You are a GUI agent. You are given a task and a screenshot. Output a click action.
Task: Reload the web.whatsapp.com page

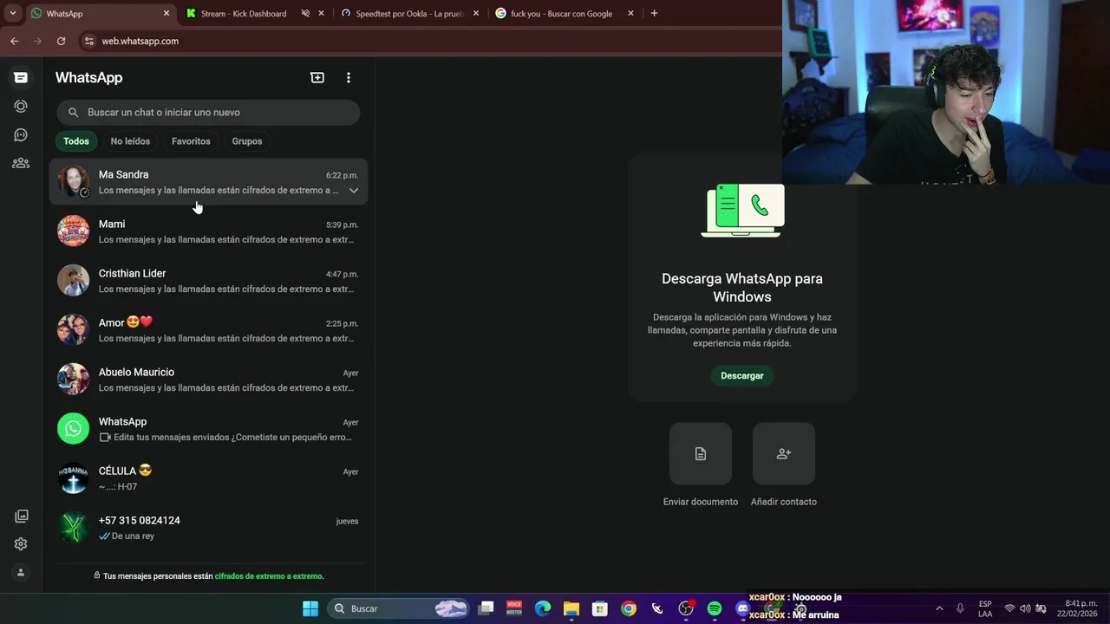coord(61,41)
